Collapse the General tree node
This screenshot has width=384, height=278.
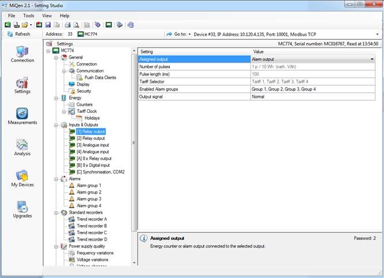coord(56,58)
